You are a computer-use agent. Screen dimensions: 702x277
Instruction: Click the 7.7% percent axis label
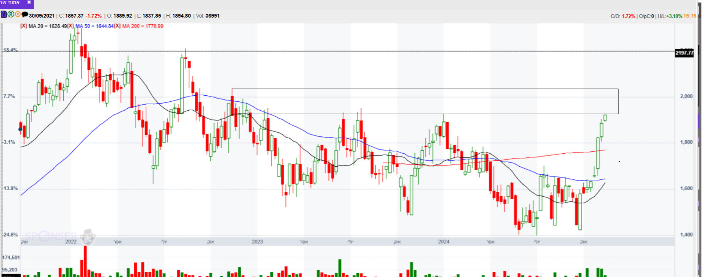9,96
